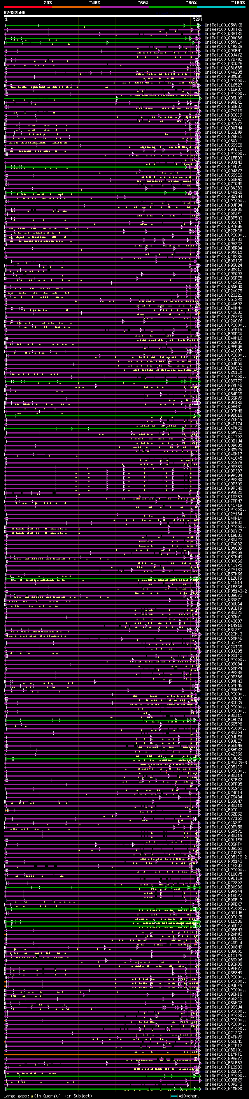Viewport: 249px width, 1099px height.
Task: Select the UniRef100_C1MZS3 label
Action: click(223, 497)
